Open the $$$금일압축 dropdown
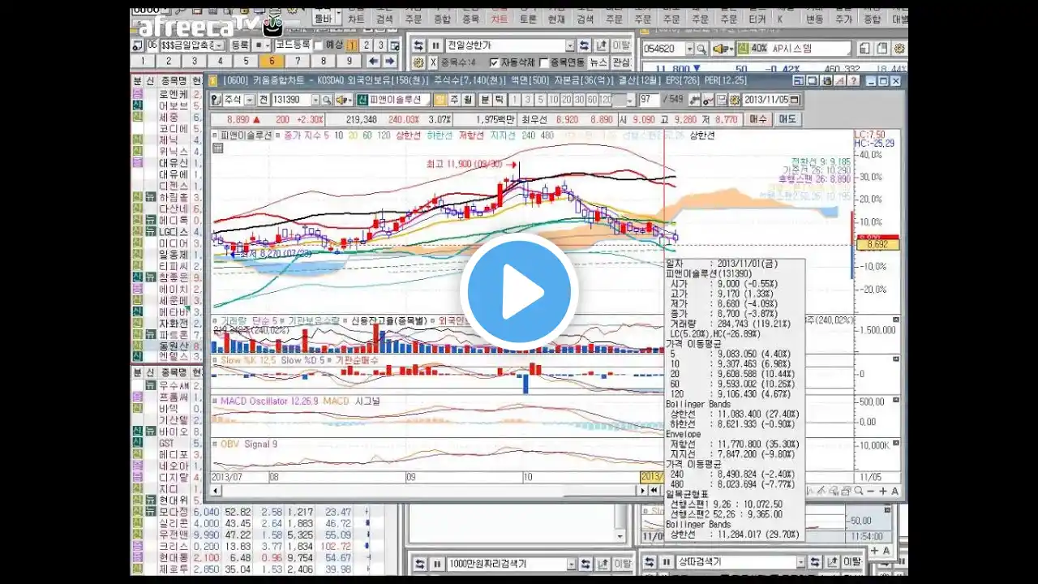This screenshot has height=584, width=1038. pyautogui.click(x=220, y=45)
